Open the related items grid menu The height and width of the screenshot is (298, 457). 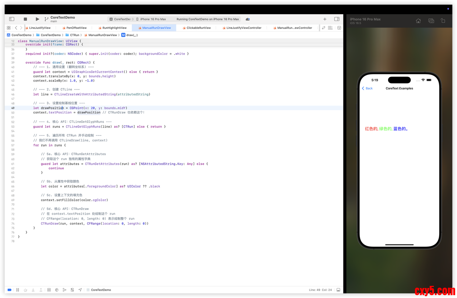coord(9,28)
